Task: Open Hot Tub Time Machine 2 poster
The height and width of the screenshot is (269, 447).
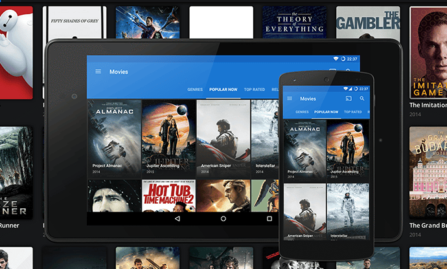Action: pos(169,195)
